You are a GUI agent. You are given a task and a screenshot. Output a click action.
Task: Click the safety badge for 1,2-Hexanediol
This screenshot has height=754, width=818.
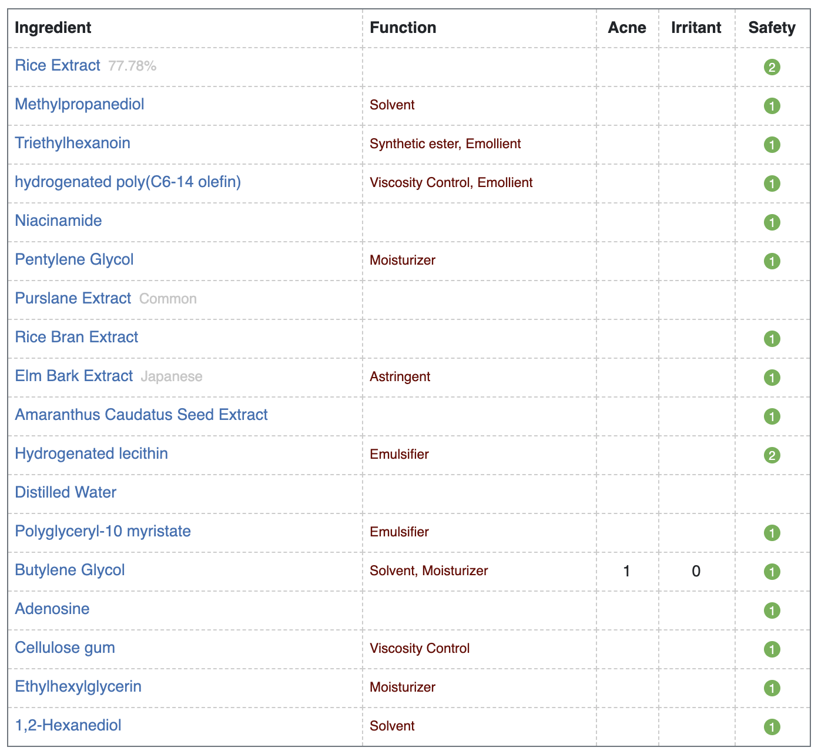tap(772, 727)
